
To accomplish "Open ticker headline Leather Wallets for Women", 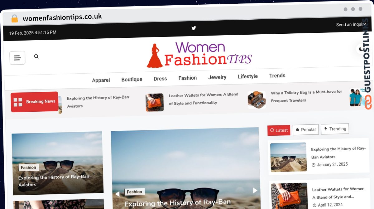I will (x=204, y=99).
